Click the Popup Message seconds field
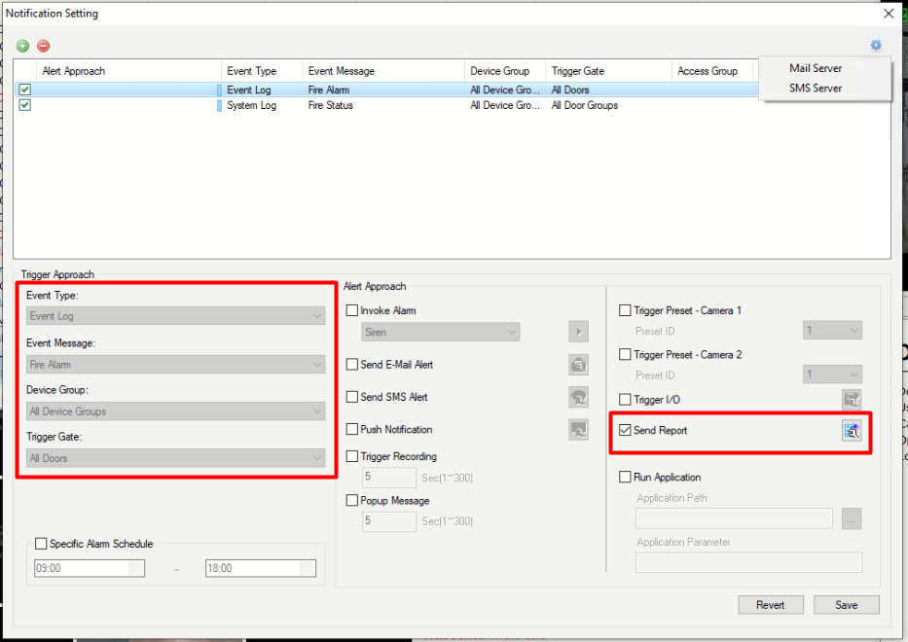The height and width of the screenshot is (642, 908). (x=388, y=521)
